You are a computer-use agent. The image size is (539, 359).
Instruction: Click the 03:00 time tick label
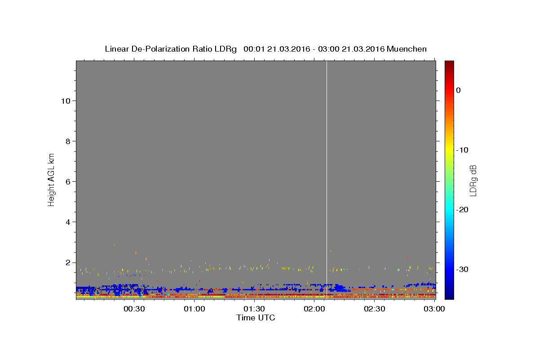pos(434,309)
